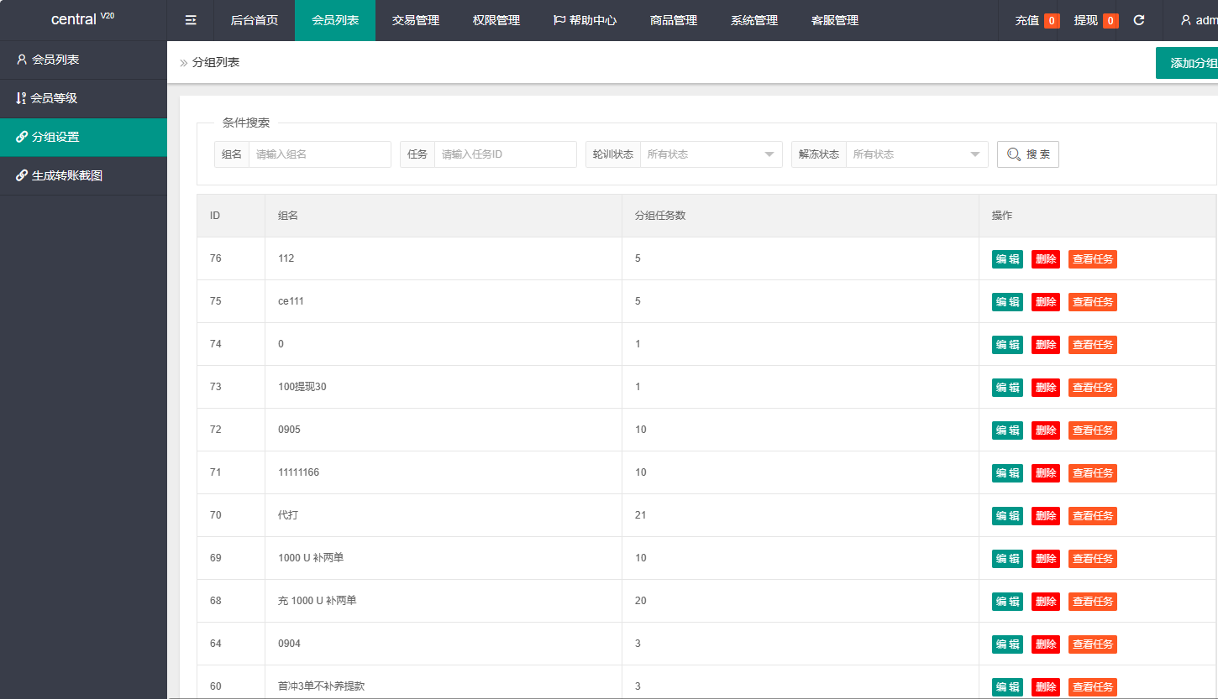Click 编辑 for group ID 74

(1007, 345)
